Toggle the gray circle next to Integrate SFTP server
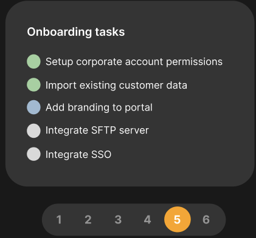Image resolution: width=256 pixels, height=238 pixels. 33,131
